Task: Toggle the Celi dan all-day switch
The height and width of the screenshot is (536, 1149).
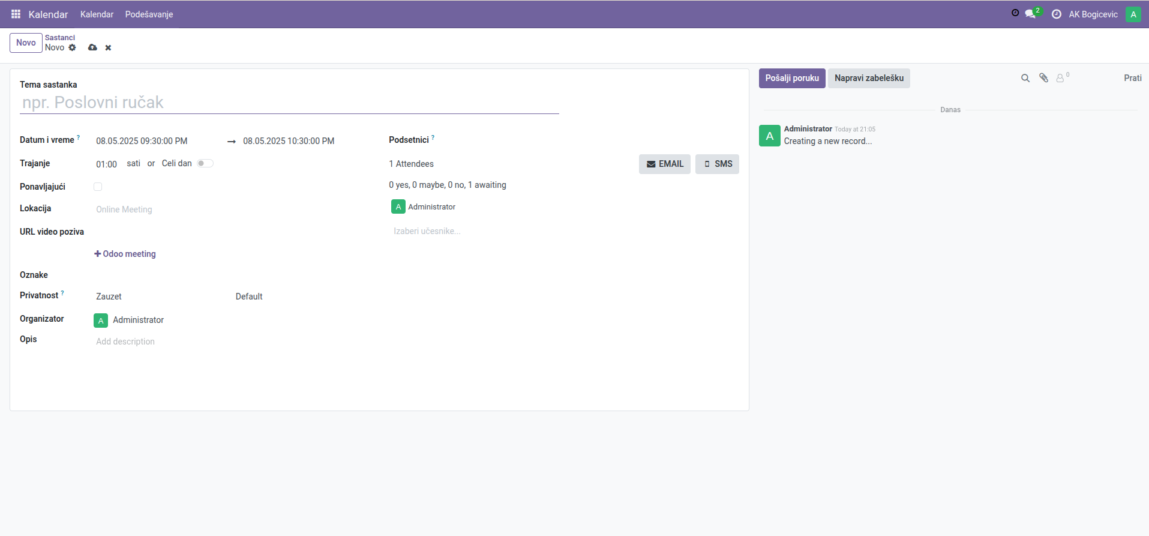Action: tap(205, 163)
